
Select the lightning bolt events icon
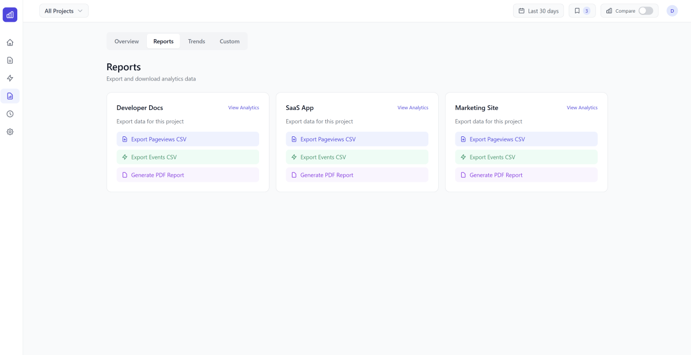point(10,78)
